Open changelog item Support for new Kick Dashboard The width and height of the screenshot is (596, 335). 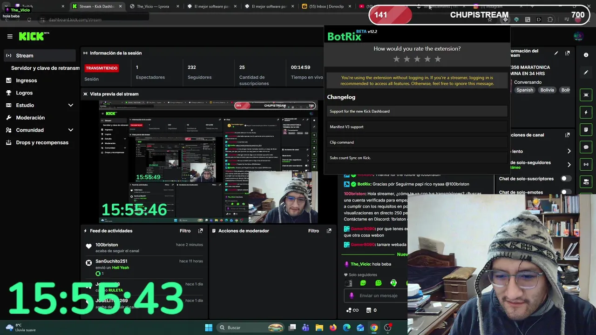pos(417,111)
